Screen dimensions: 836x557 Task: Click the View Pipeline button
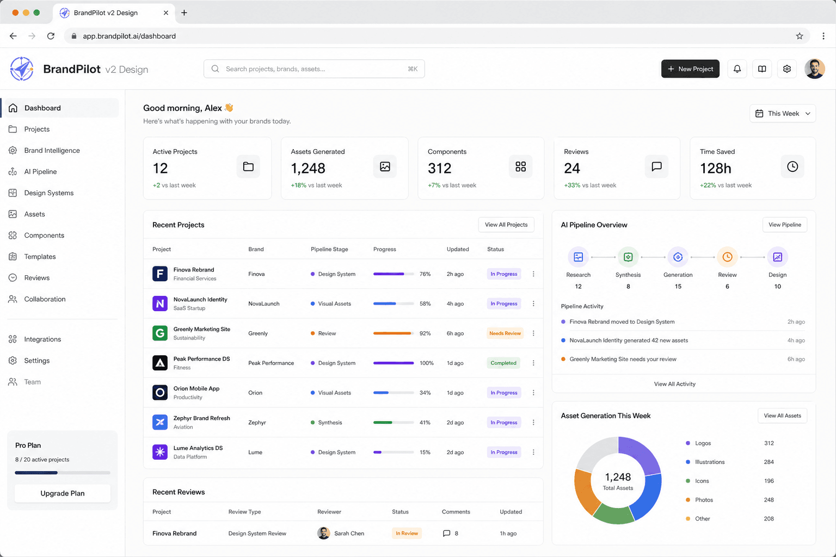pyautogui.click(x=785, y=225)
